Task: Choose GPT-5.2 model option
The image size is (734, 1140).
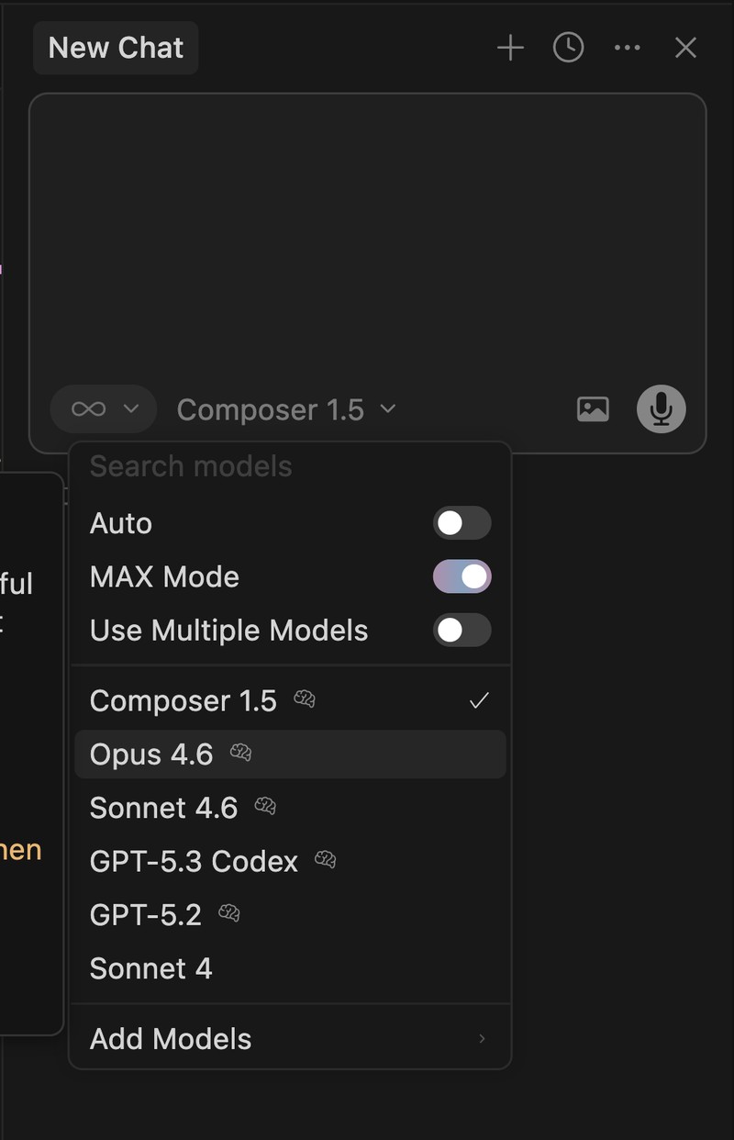Action: tap(146, 915)
